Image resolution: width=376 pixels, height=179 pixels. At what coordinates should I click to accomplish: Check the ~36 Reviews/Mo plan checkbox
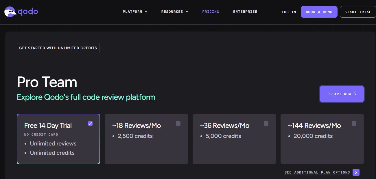coord(266,123)
